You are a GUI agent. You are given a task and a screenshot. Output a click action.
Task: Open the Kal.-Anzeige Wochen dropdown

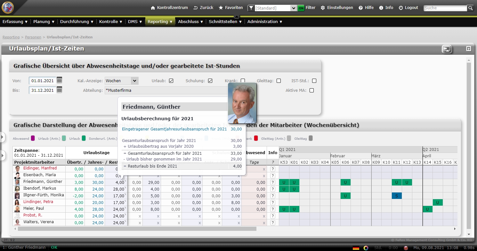pyautogui.click(x=122, y=81)
